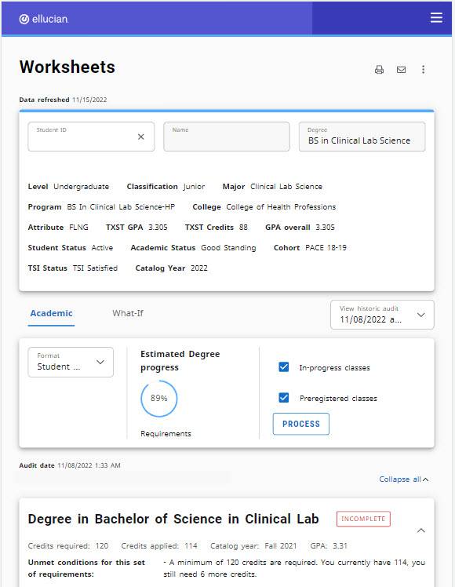Click the Name field

pos(227,137)
